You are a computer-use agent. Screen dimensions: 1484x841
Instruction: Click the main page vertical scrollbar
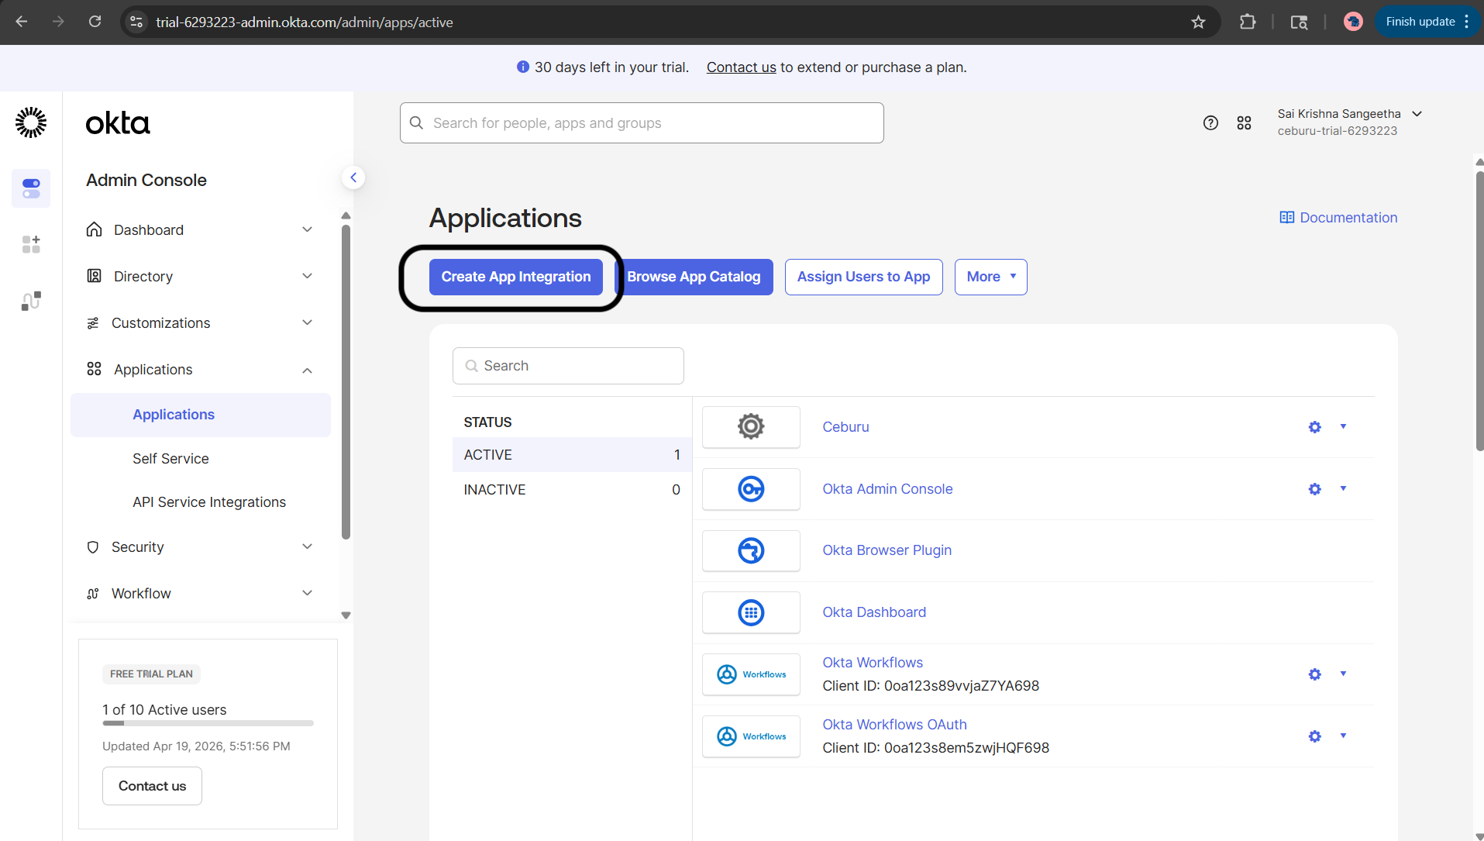coord(1479,310)
